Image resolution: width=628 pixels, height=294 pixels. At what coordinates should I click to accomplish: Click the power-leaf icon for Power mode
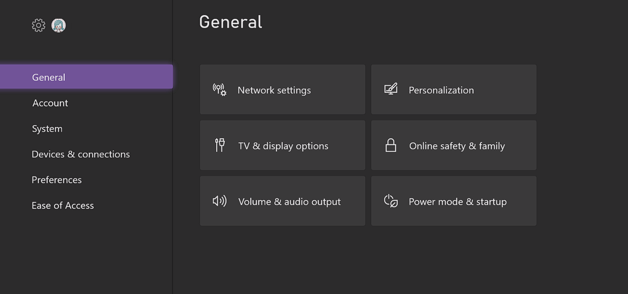click(x=391, y=201)
